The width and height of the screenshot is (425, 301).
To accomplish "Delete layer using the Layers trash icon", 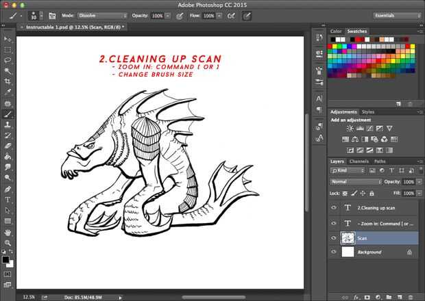I will [410, 298].
